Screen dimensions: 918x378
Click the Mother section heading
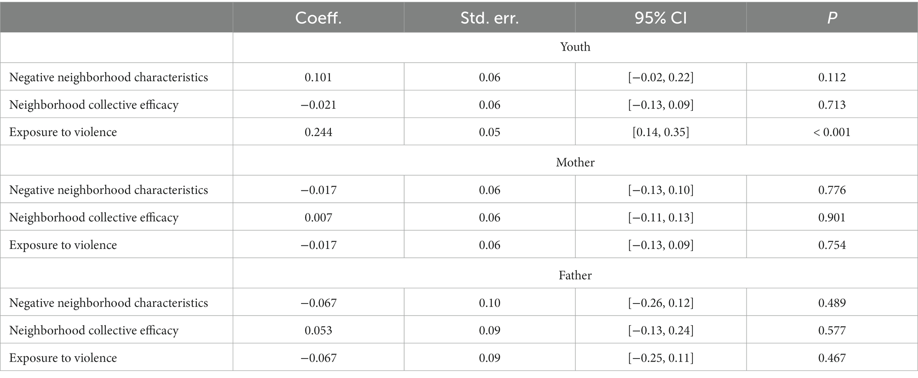575,162
